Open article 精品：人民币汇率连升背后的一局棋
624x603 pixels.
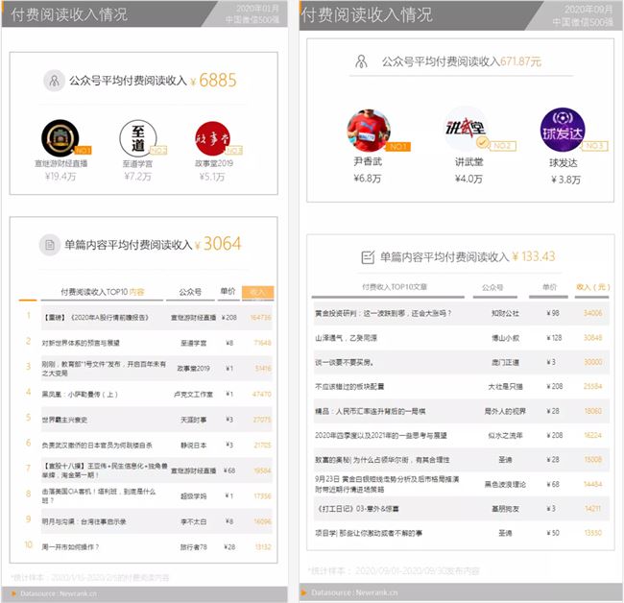(x=371, y=411)
